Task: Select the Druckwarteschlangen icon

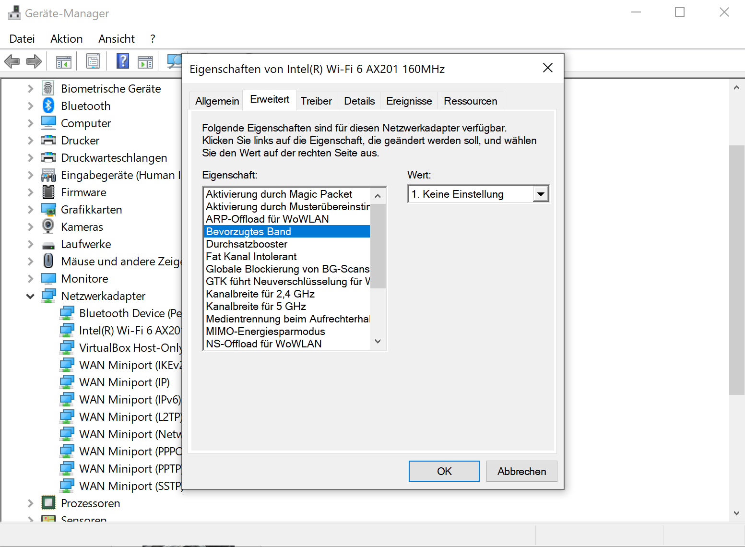Action: pos(48,157)
